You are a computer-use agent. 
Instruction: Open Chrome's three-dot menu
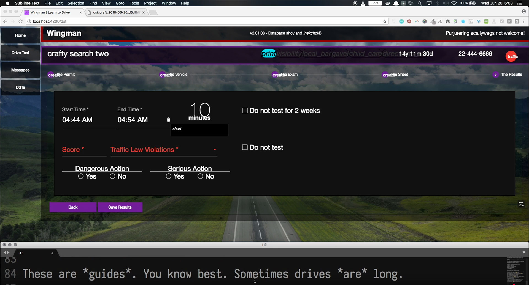524,21
